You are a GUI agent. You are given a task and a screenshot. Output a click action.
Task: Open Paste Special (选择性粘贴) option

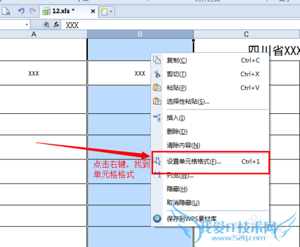pos(210,102)
